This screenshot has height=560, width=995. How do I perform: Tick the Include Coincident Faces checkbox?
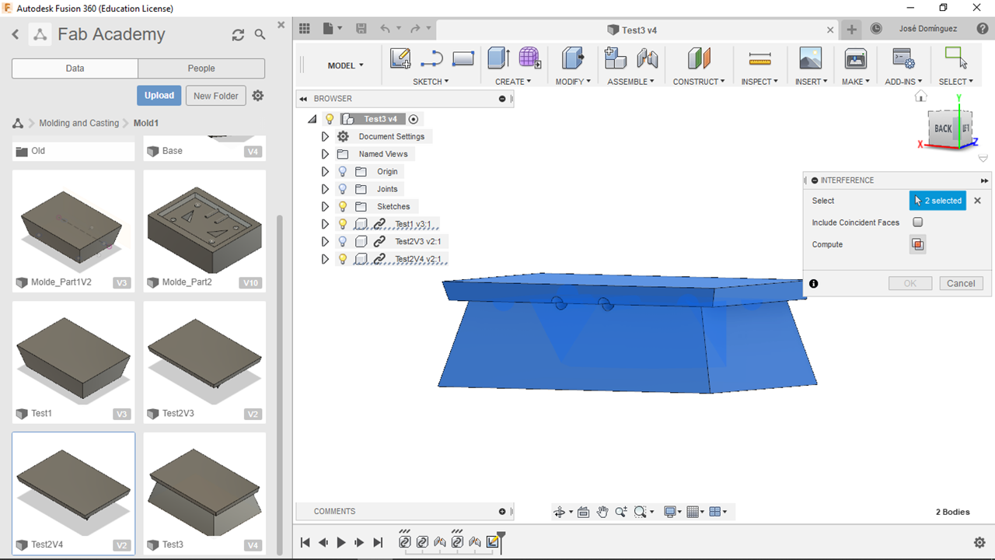pyautogui.click(x=918, y=222)
